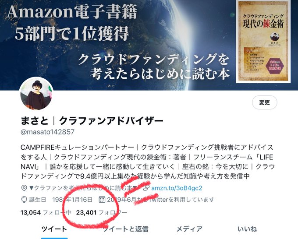Image resolution: width=298 pixels, height=239 pixels.
Task: Go to the いいね tab
Action: pyautogui.click(x=247, y=229)
